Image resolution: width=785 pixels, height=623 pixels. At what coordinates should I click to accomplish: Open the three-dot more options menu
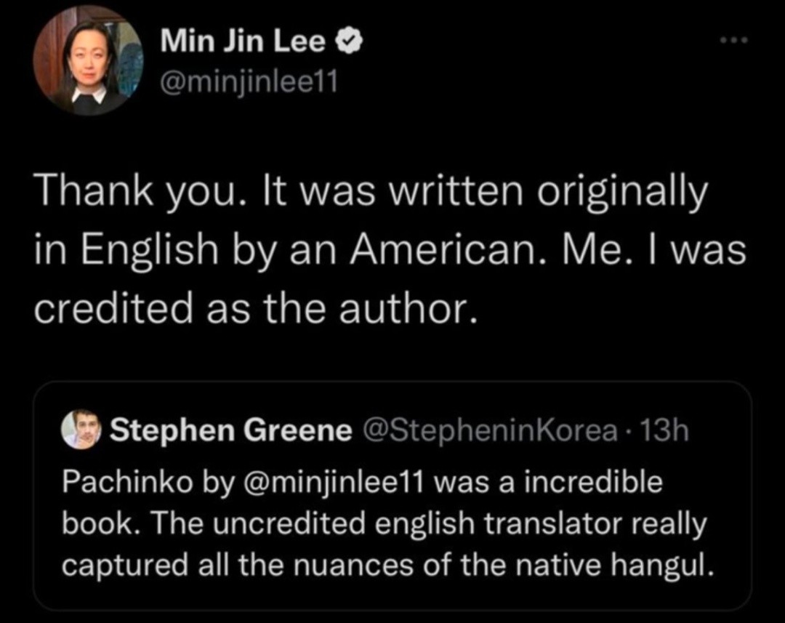point(734,40)
